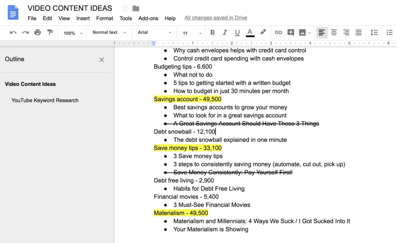Open the Add-ons menu

coord(148,19)
